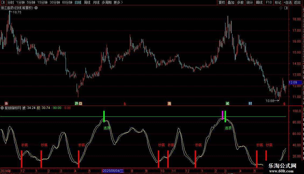Select the 15分钟 period
The width and height of the screenshot is (304, 174).
tap(42, 2)
